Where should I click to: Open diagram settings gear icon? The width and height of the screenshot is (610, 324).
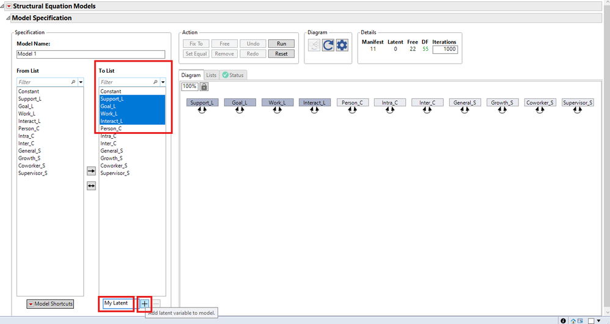coord(342,45)
